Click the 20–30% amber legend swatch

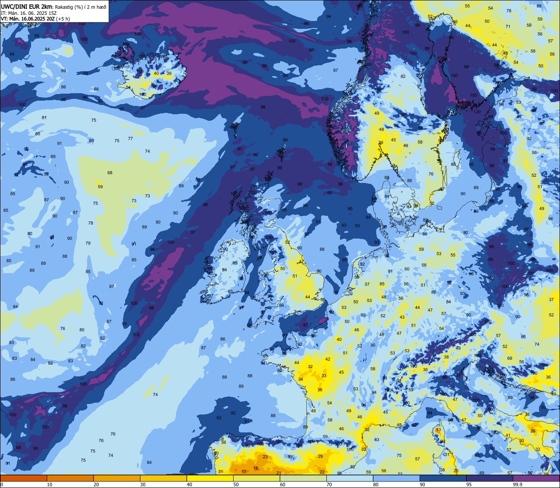click(117, 478)
